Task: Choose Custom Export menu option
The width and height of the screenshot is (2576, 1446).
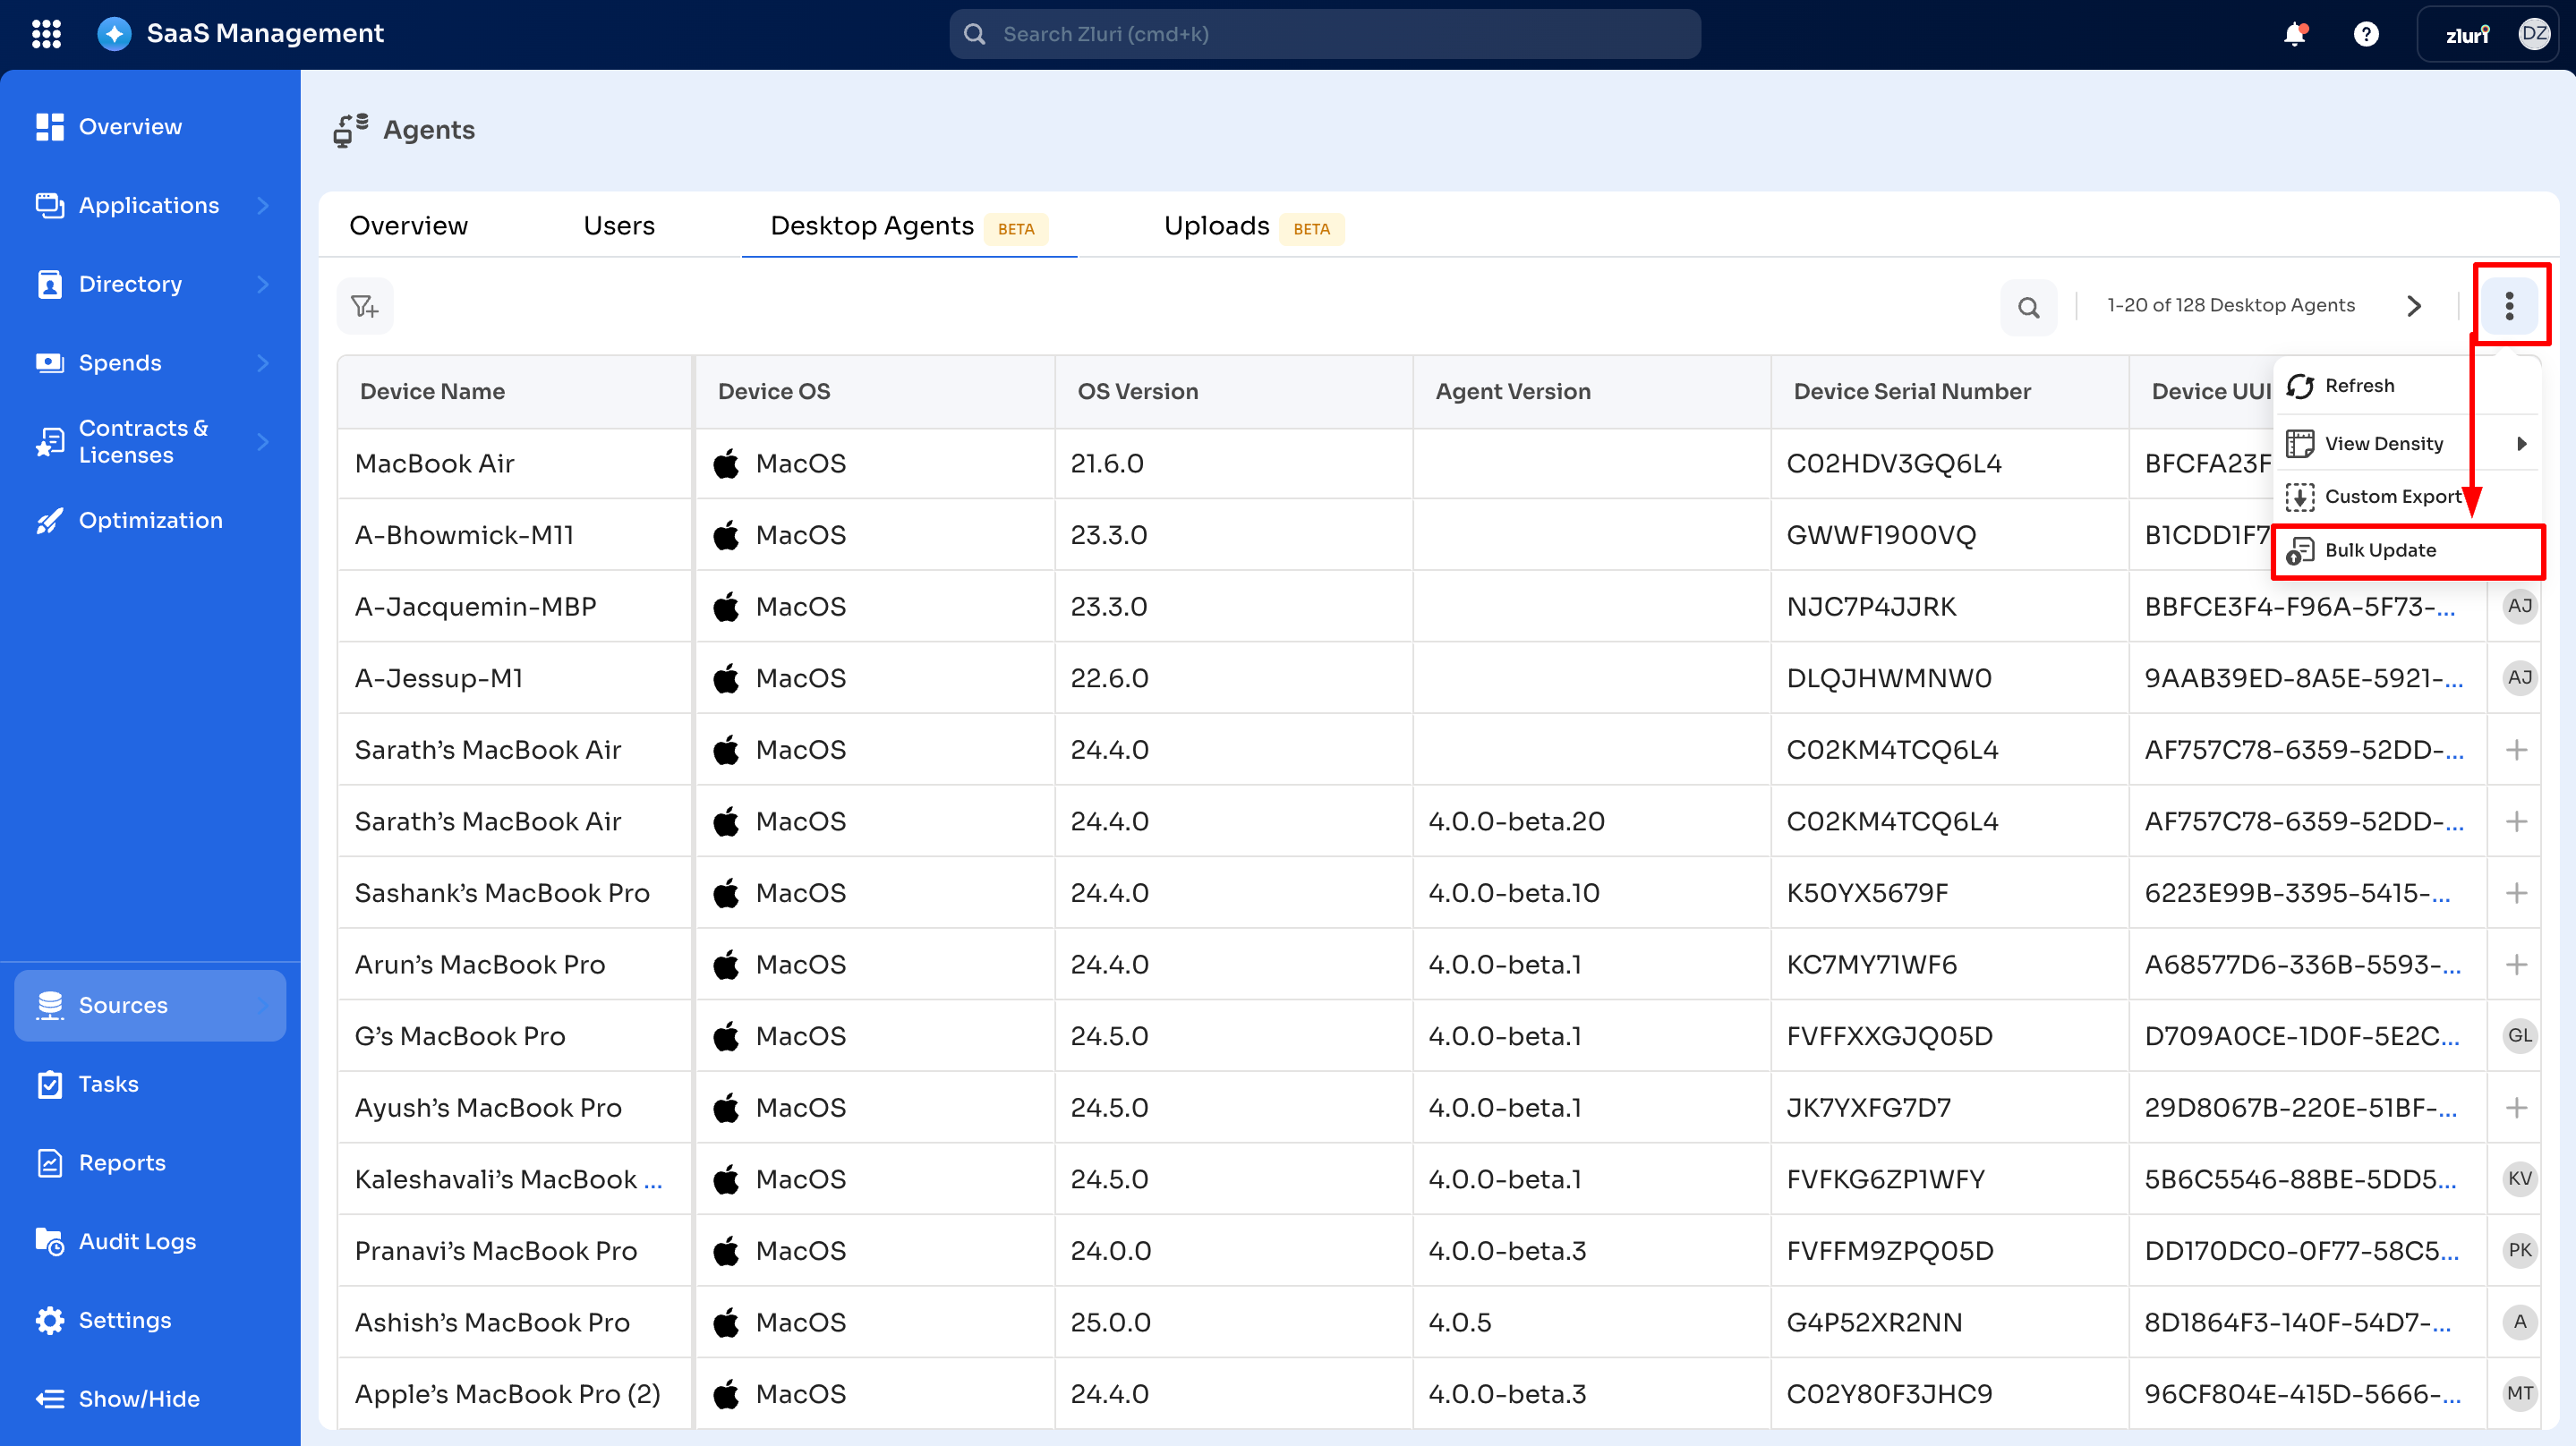Action: tap(2392, 496)
